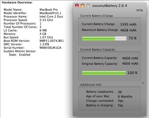This screenshot has height=118, width=149.
Task: Select the Bus Speed value 1.07 GHz
Action: point(46,37)
